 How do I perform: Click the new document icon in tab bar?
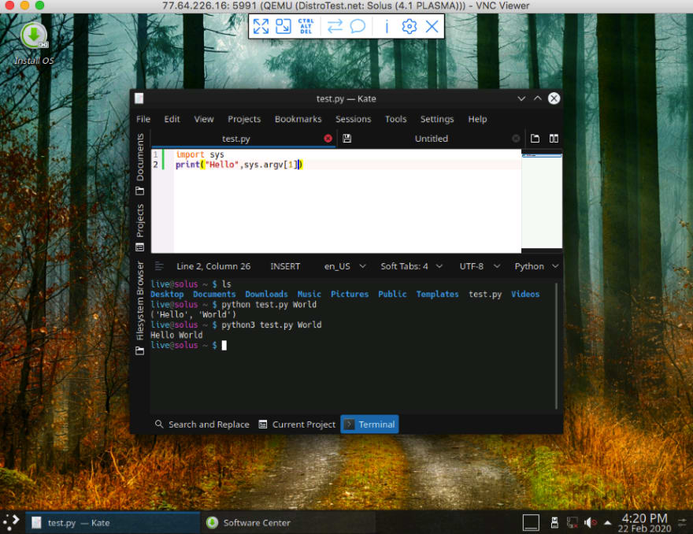coord(535,139)
